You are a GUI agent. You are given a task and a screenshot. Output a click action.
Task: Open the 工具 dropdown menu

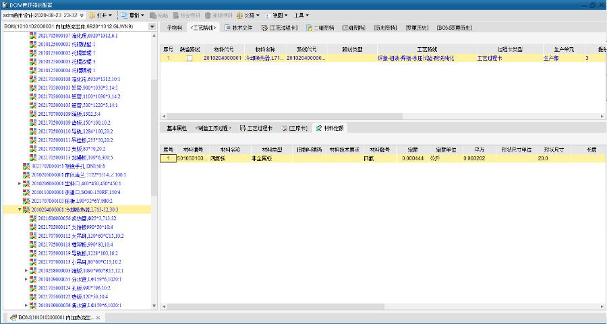point(302,15)
